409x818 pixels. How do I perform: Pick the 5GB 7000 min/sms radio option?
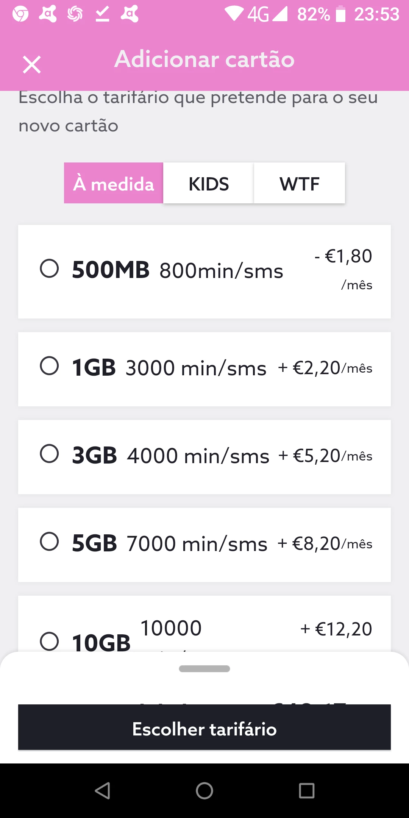[x=49, y=542]
